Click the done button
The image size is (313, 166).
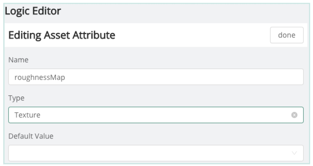coord(287,35)
